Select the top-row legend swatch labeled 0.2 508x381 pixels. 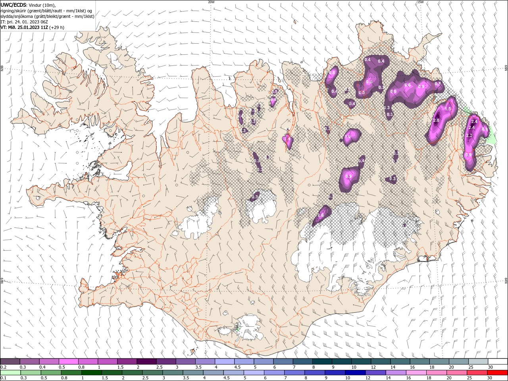pos(10,362)
